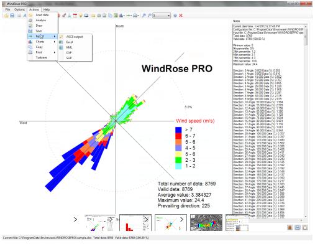The width and height of the screenshot is (315, 244).
Task: Expand the Export submenu entry
Action: 42,36
